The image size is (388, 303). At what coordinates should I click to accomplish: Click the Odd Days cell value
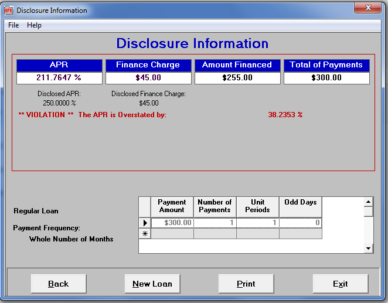tap(301, 223)
